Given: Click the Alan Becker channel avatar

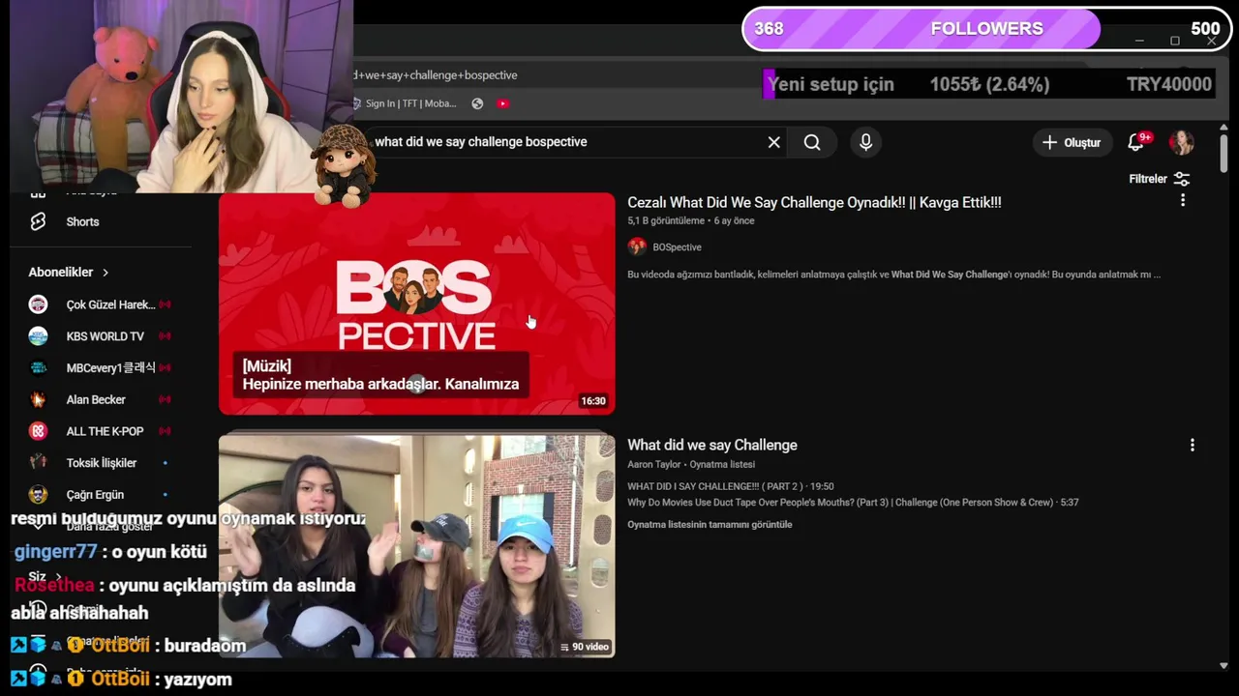Looking at the screenshot, I should [x=38, y=399].
